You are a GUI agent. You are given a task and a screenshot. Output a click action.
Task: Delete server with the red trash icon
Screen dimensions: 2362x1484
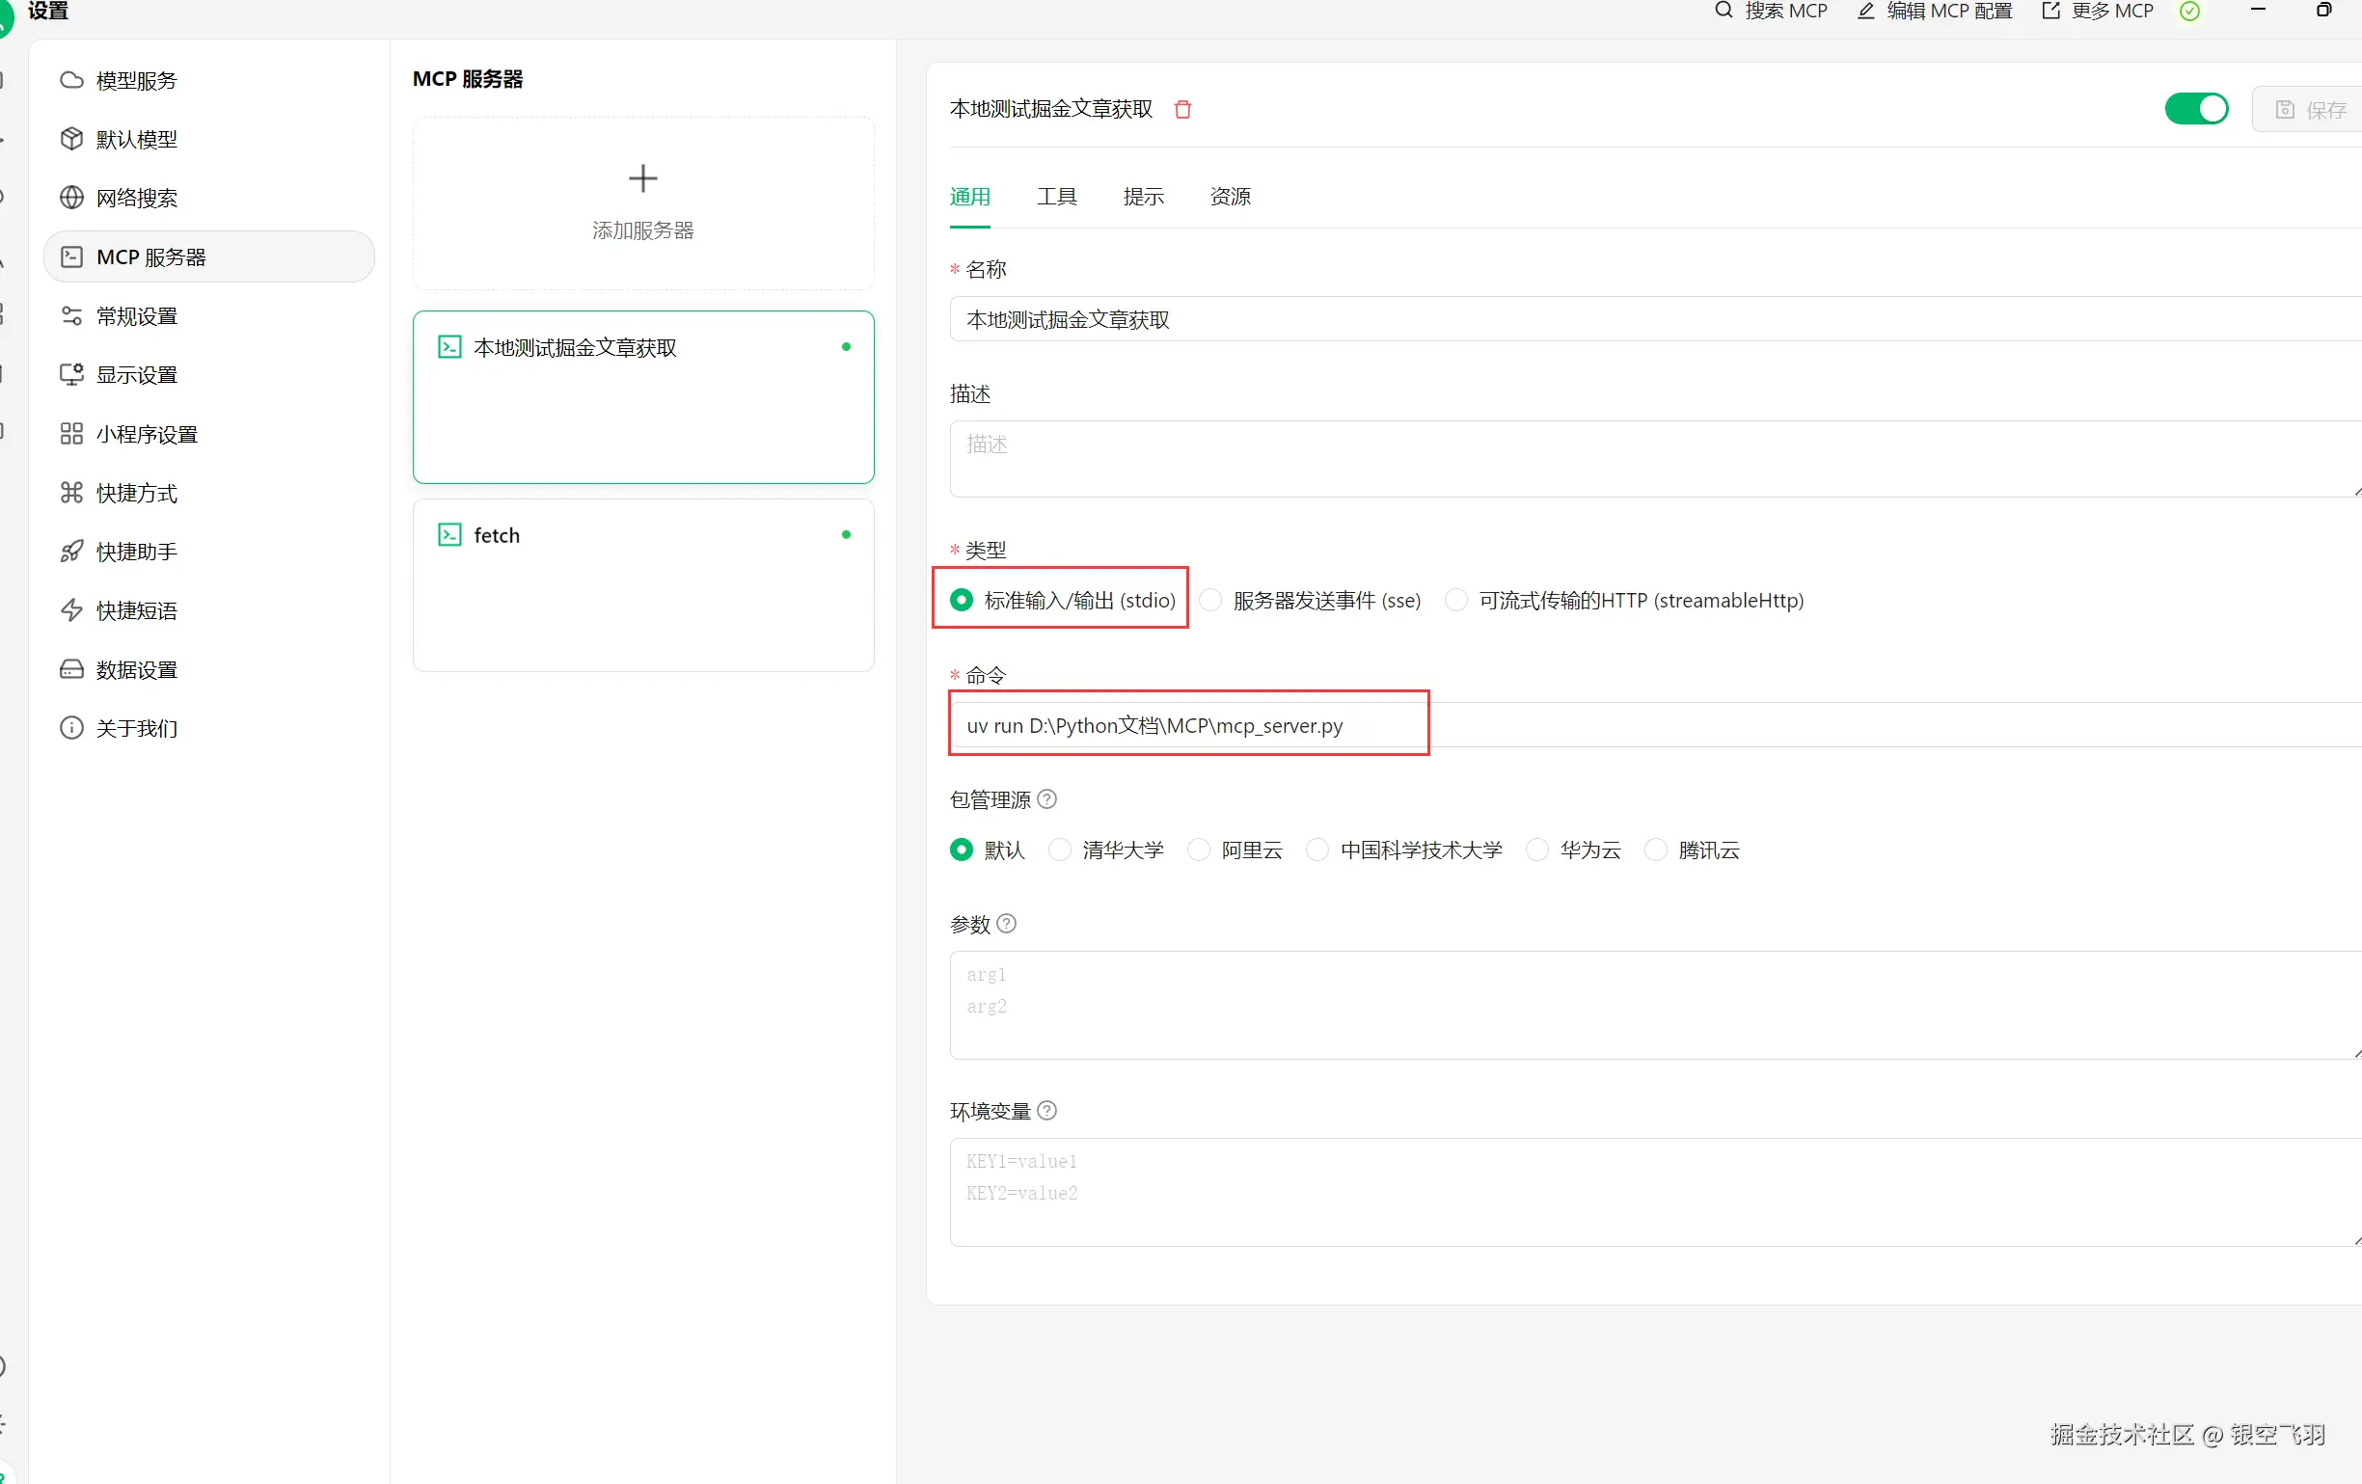pos(1183,109)
